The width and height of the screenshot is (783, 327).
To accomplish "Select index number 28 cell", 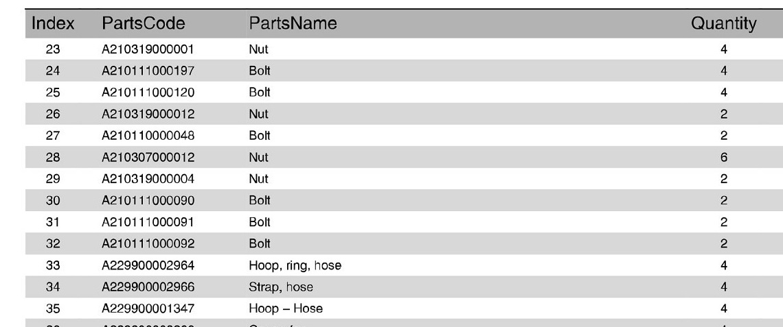I will click(x=53, y=158).
